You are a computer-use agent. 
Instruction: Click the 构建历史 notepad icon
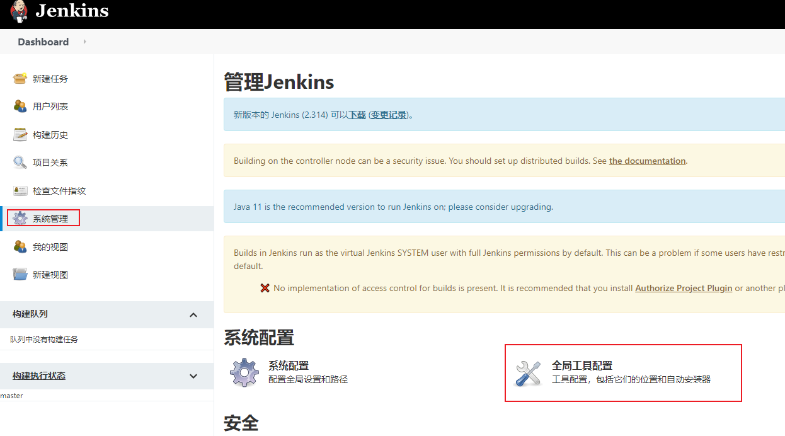click(x=20, y=135)
